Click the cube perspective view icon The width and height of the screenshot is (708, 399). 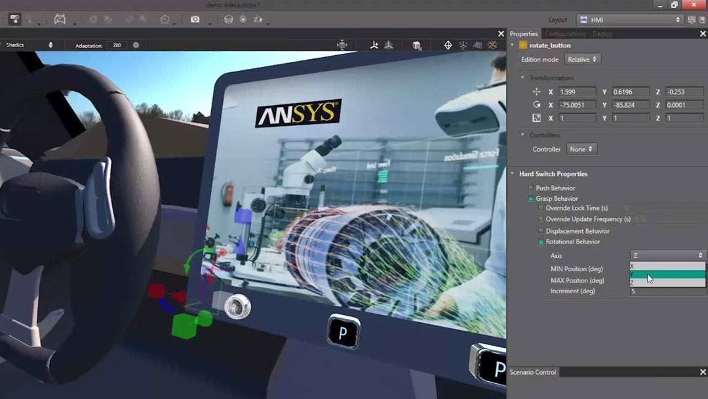[x=416, y=45]
